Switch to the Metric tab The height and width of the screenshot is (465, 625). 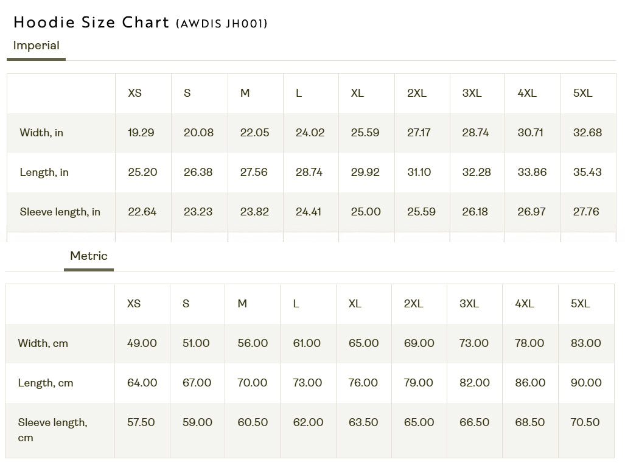(x=89, y=256)
